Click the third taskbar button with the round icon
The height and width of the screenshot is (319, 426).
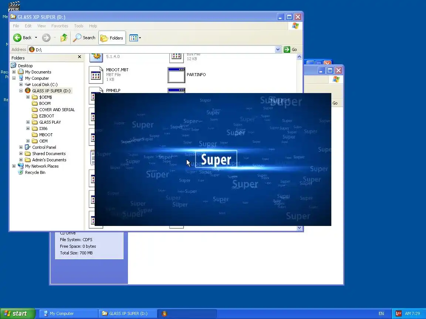(187, 313)
